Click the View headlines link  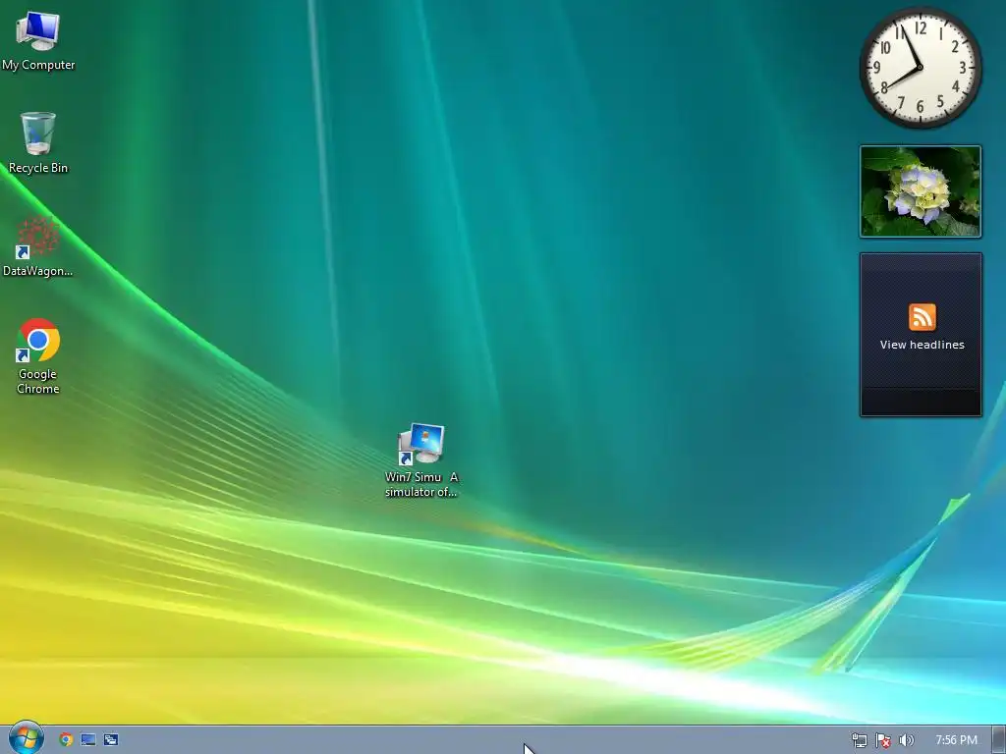tap(922, 345)
